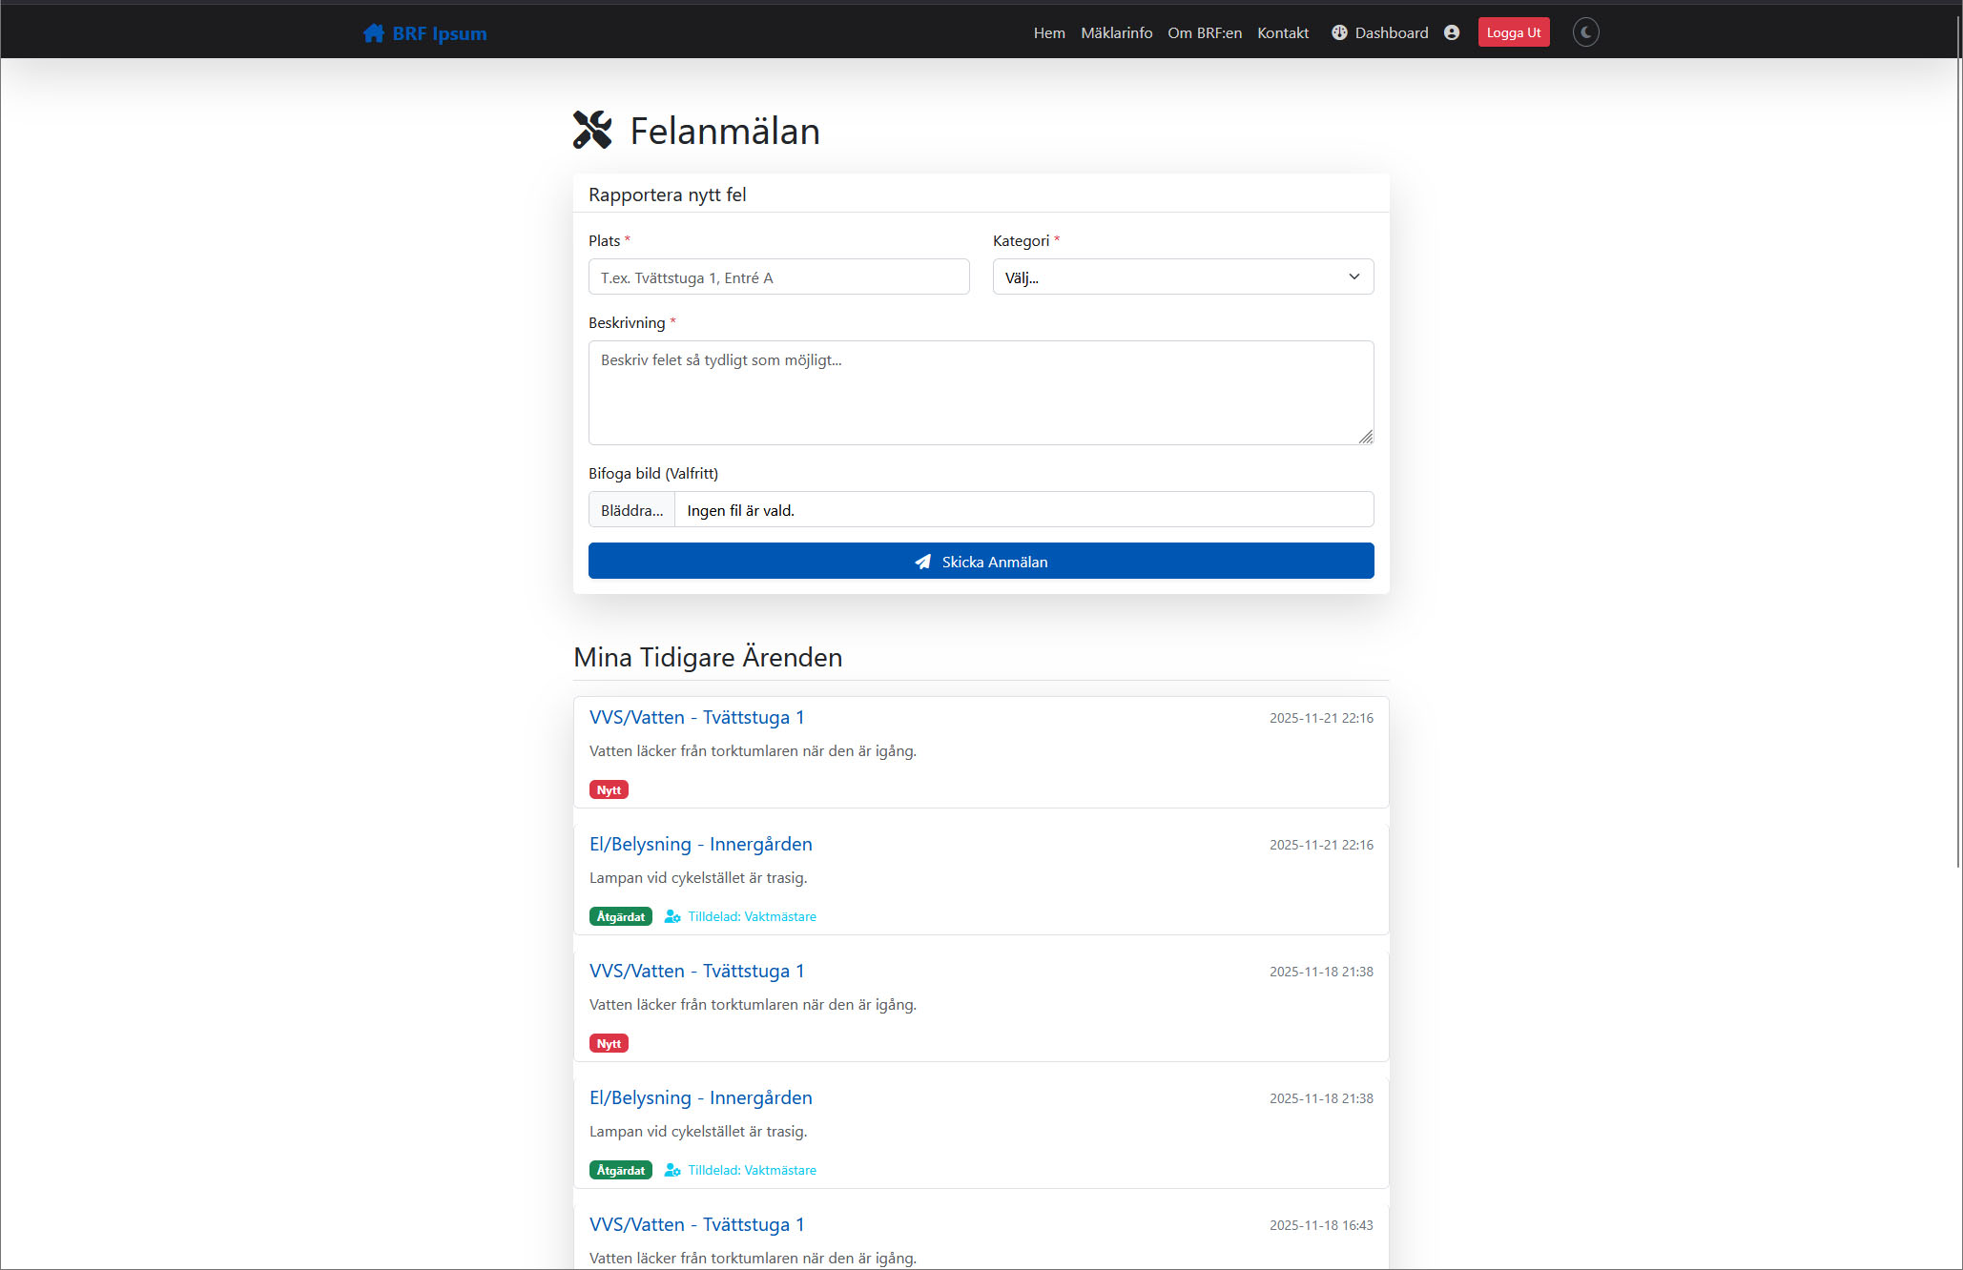This screenshot has height=1270, width=1963.
Task: Open the user profile icon
Action: [1452, 32]
